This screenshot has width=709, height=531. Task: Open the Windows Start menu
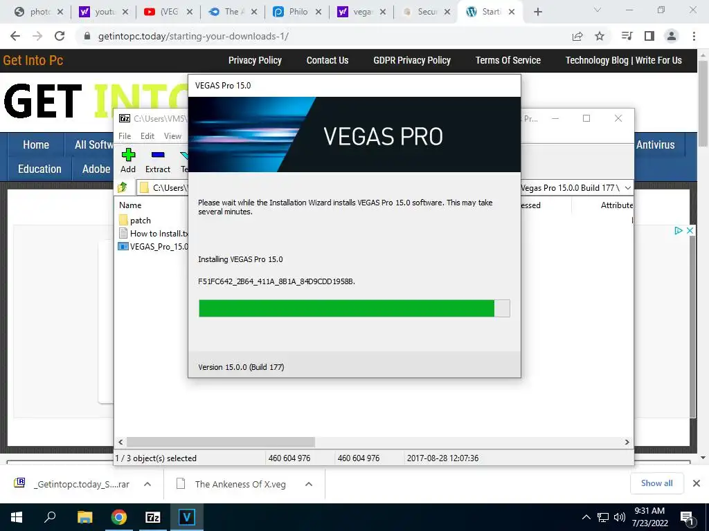(x=17, y=517)
